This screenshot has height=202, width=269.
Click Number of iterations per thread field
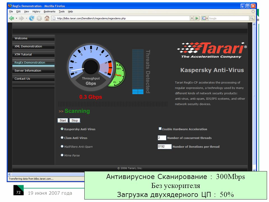click(x=164, y=146)
